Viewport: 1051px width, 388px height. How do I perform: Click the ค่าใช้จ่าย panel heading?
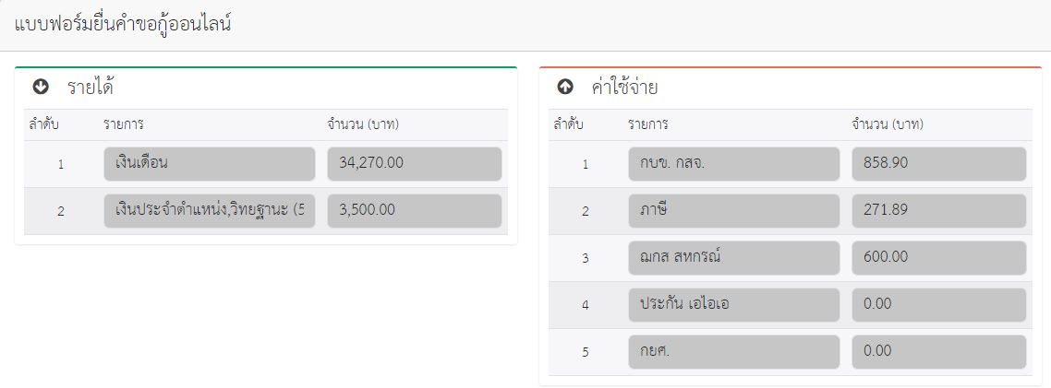coord(624,87)
